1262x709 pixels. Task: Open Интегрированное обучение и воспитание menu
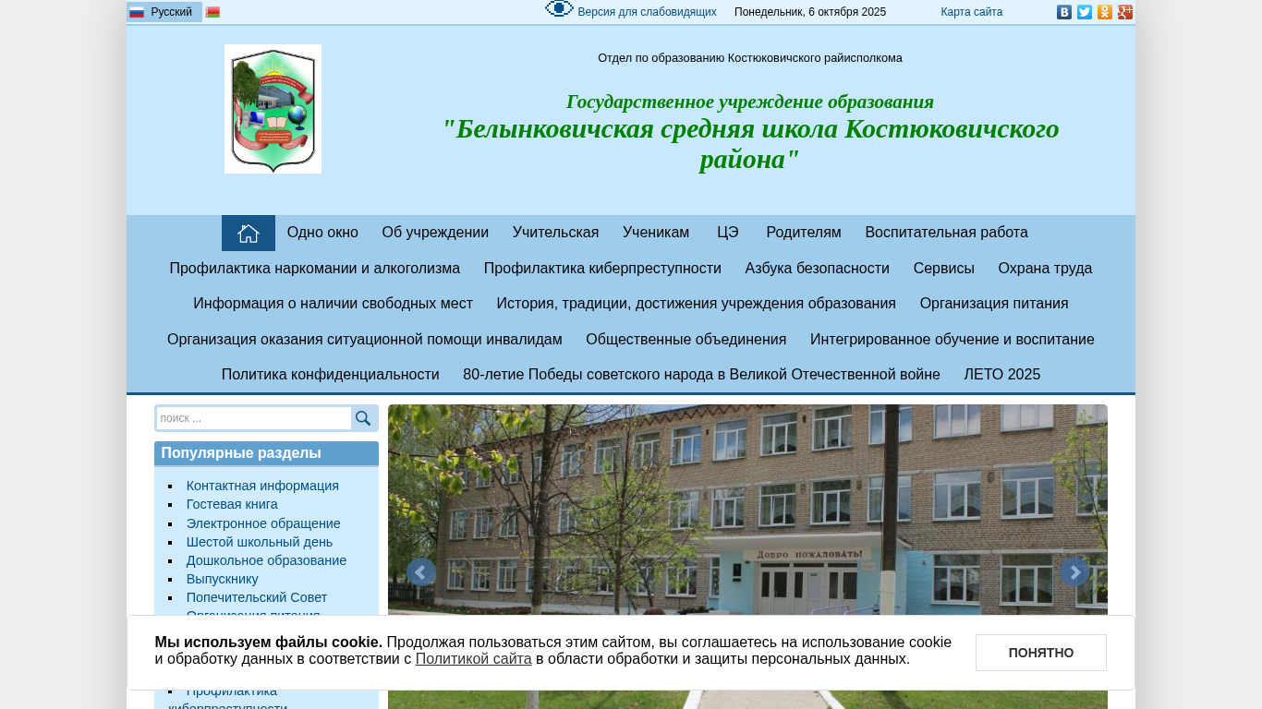pyautogui.click(x=953, y=340)
